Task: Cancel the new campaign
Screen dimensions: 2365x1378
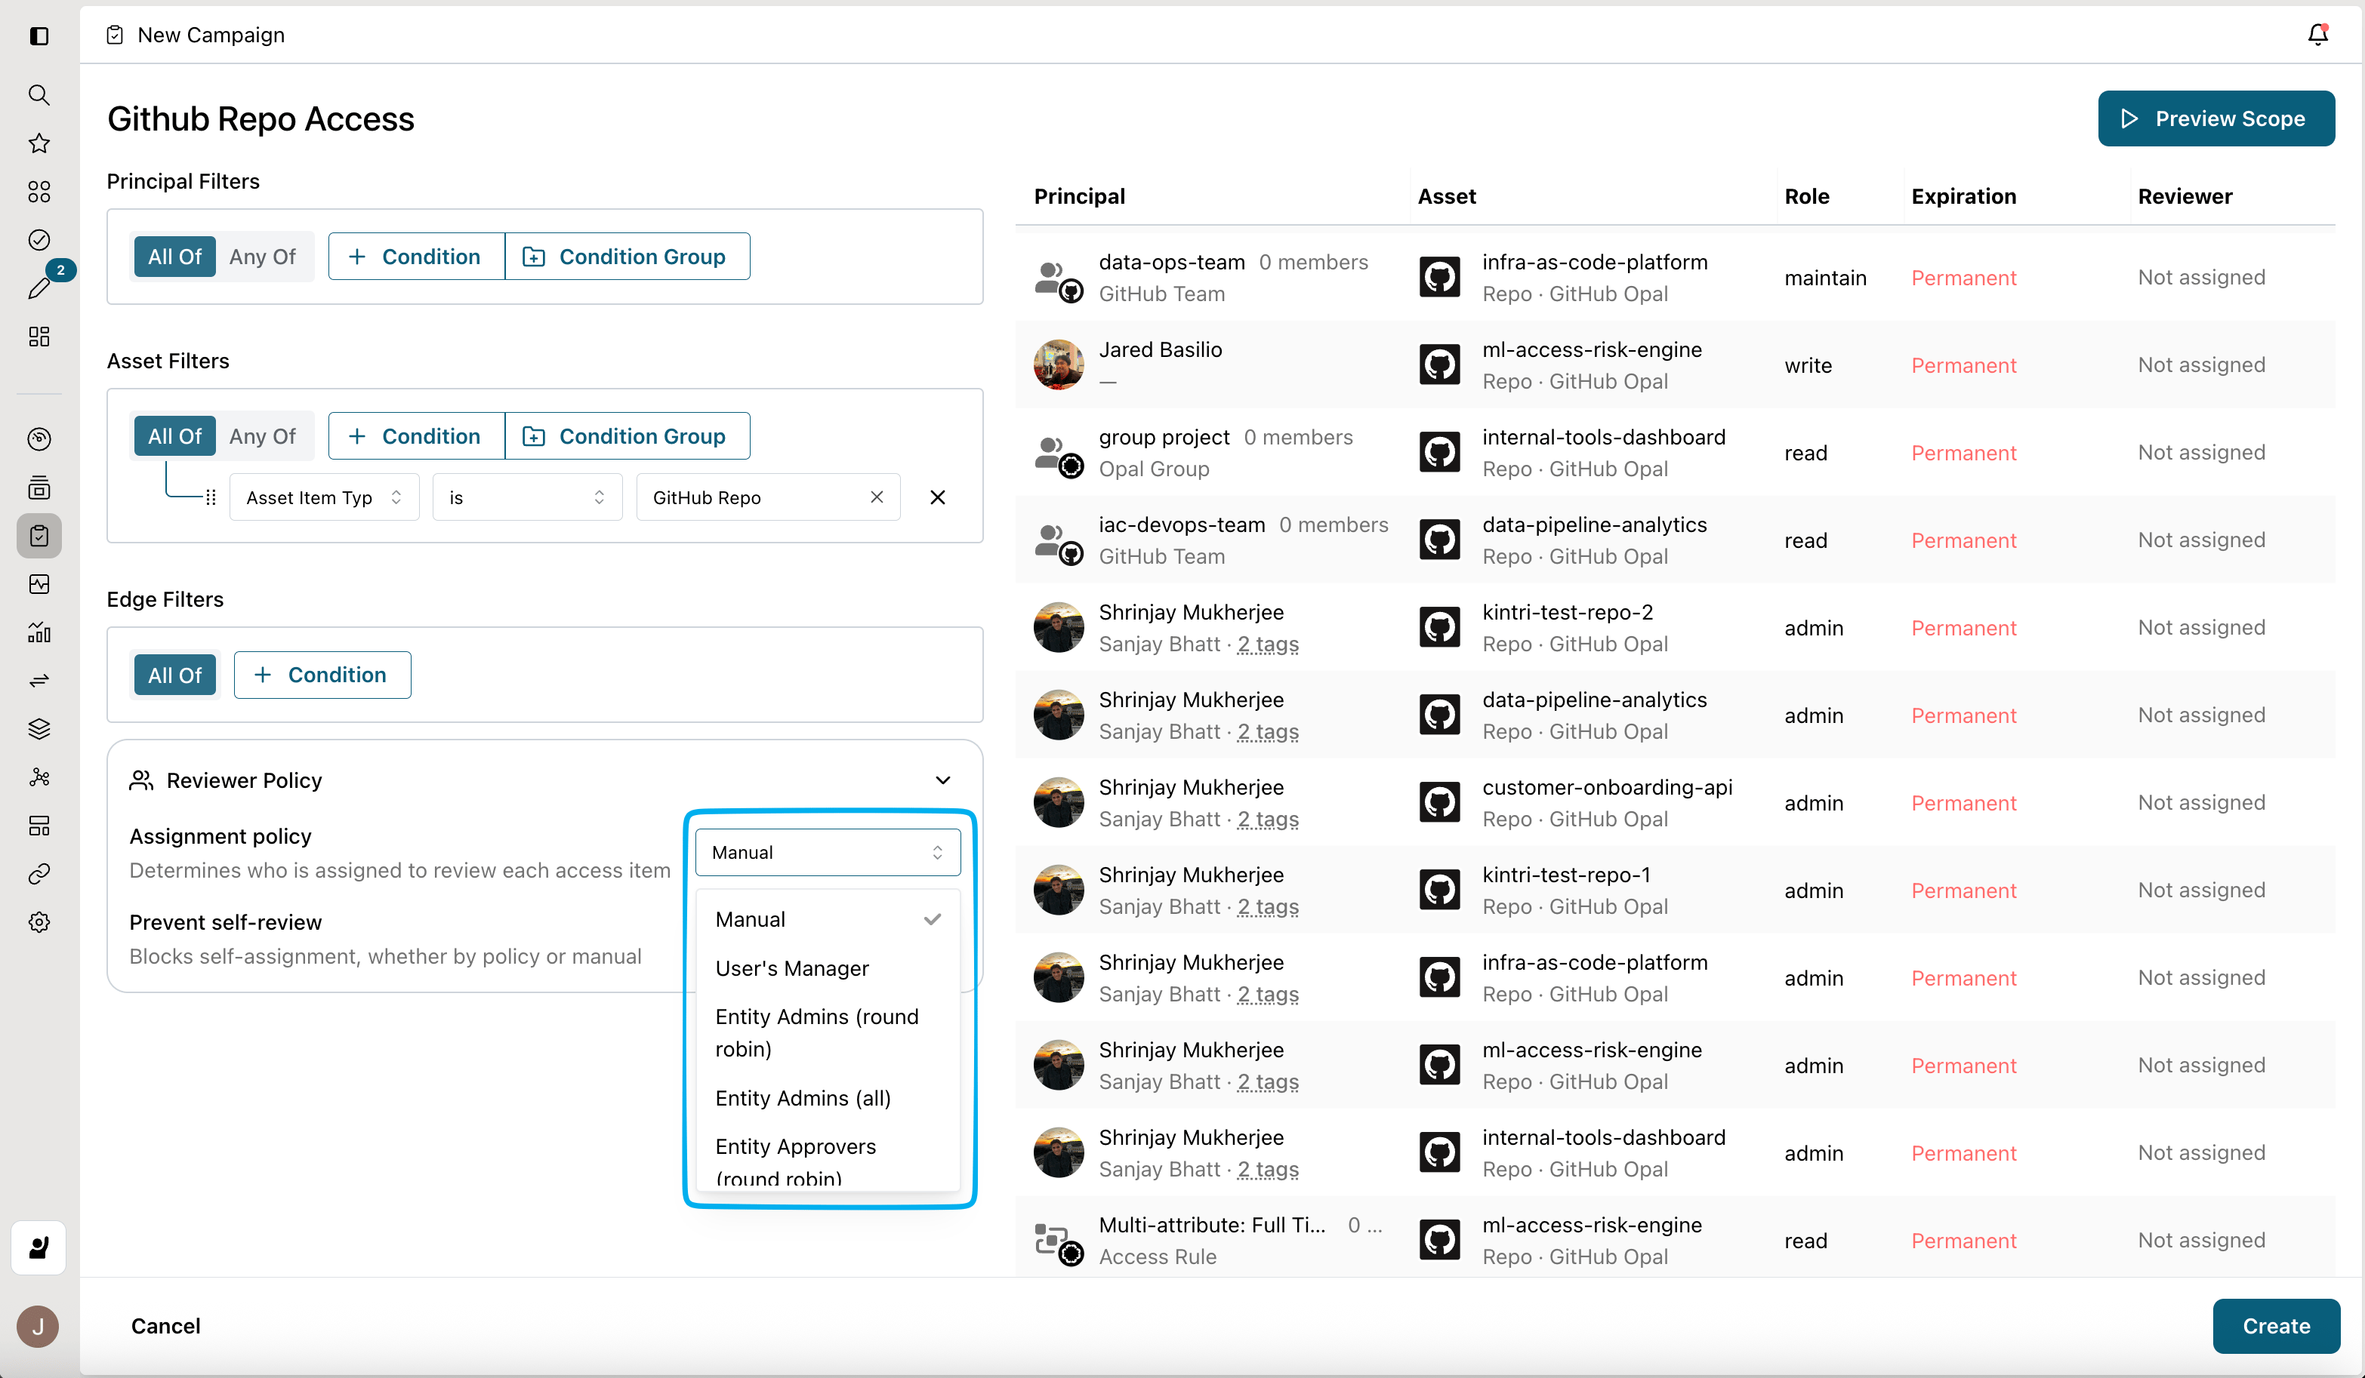Action: pos(165,1327)
